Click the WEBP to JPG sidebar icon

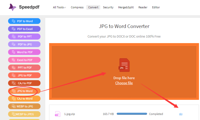[x=14, y=106]
